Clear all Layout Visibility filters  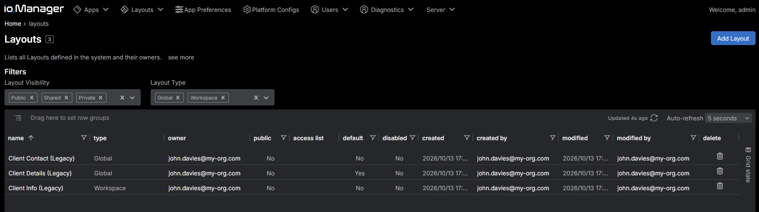point(122,98)
